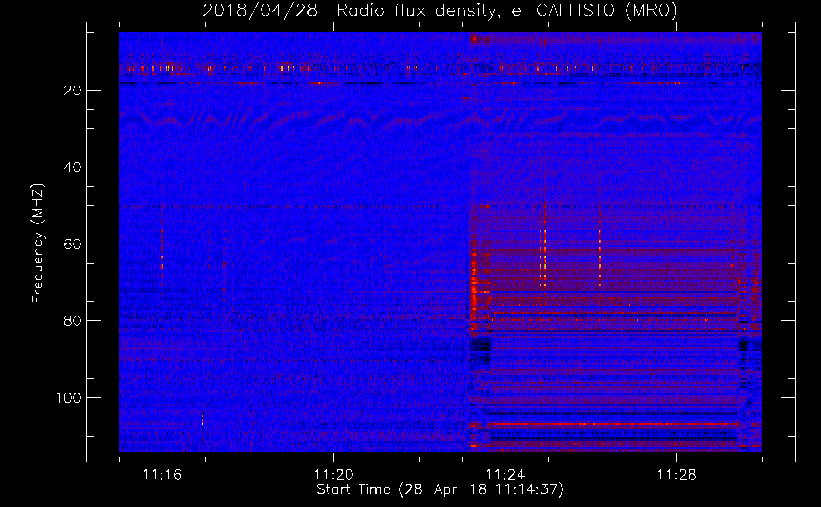Click the '40' frequency tick label
This screenshot has width=821, height=507.
coord(73,167)
